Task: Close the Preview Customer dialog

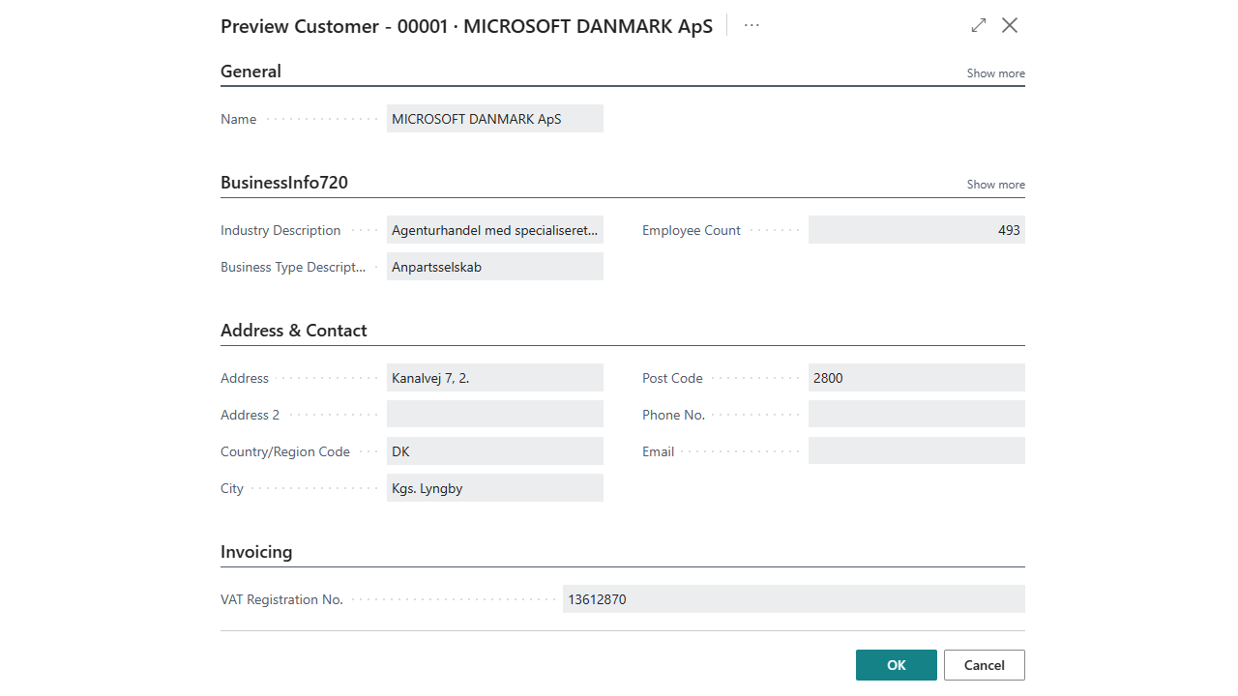Action: [x=1010, y=26]
